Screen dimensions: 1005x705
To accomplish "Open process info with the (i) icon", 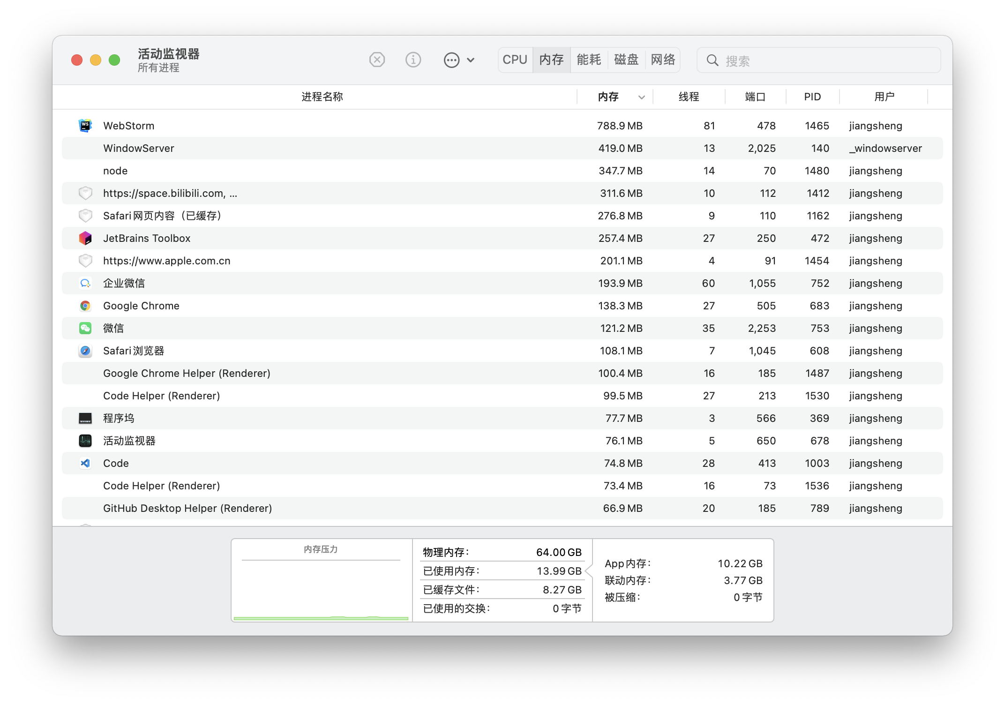I will pos(413,60).
